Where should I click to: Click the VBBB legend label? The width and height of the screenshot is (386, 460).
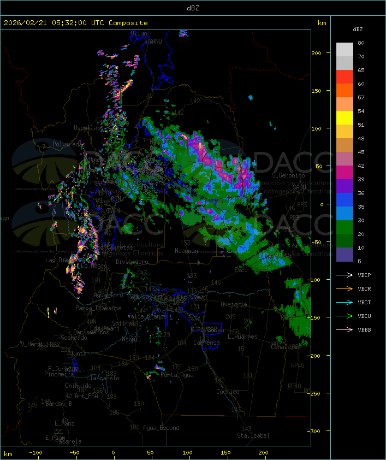(x=364, y=329)
